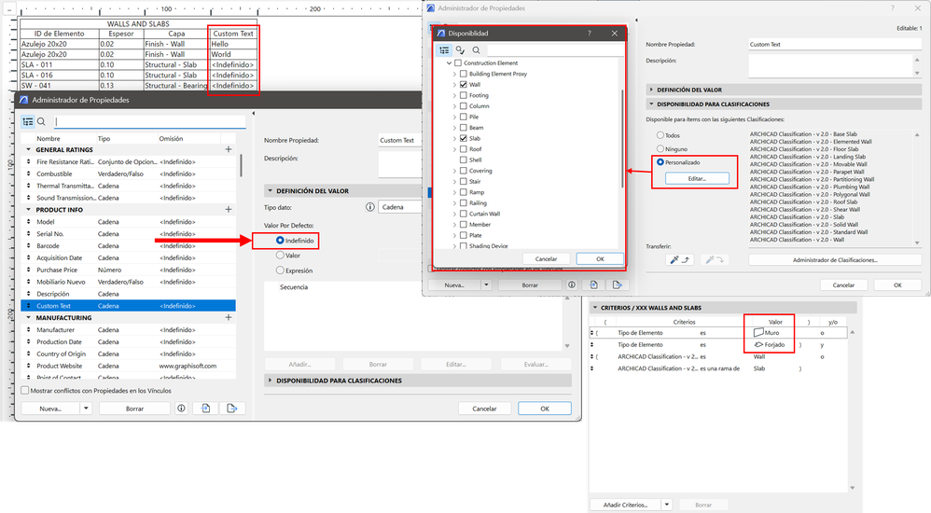The image size is (931, 513).
Task: Open Añadir Criterios dropdown arrow
Action: [x=667, y=505]
